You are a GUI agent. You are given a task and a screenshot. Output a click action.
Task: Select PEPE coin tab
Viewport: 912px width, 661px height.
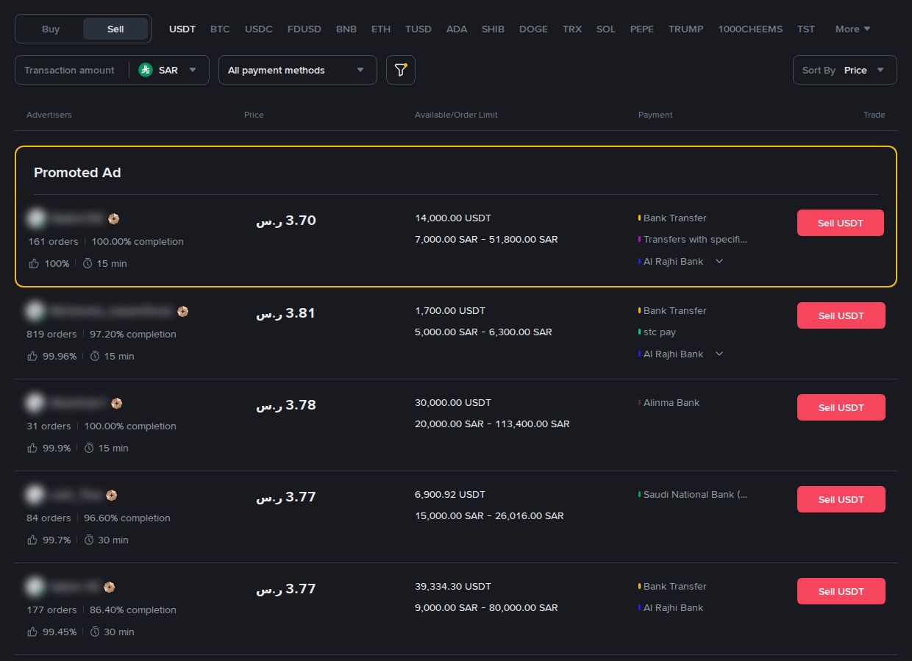(642, 29)
